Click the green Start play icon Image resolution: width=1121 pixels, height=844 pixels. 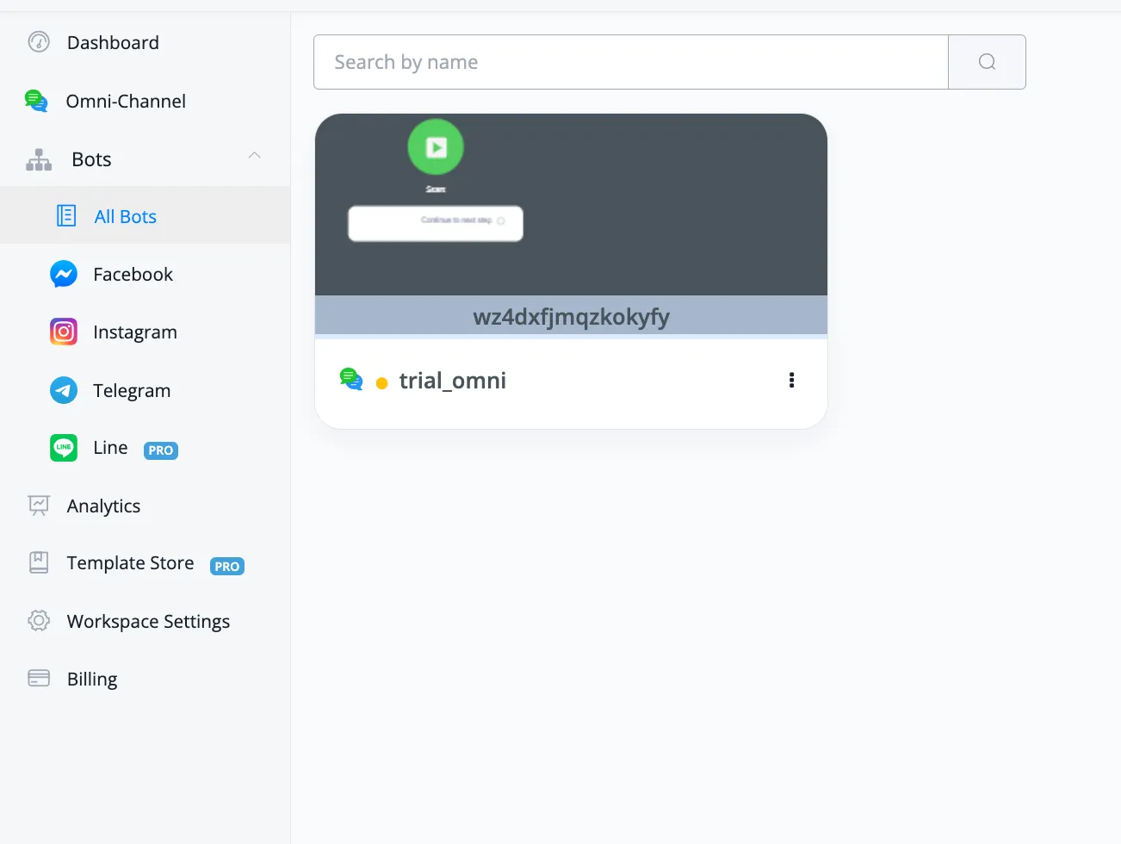436,147
